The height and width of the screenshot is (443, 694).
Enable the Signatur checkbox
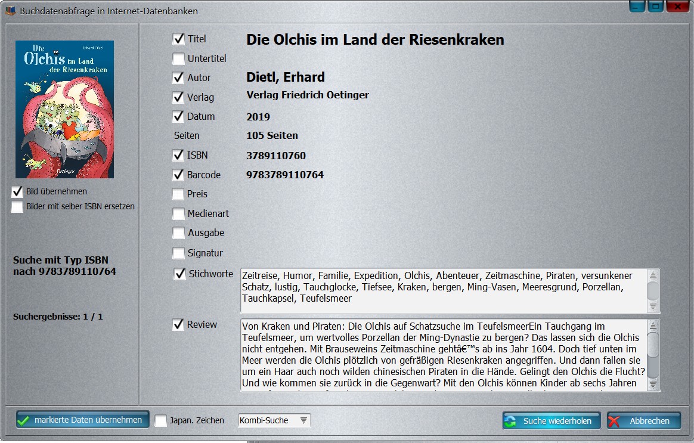(178, 253)
